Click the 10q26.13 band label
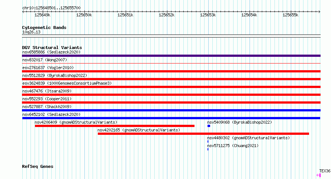The width and height of the screenshot is (331, 179). 31,32
